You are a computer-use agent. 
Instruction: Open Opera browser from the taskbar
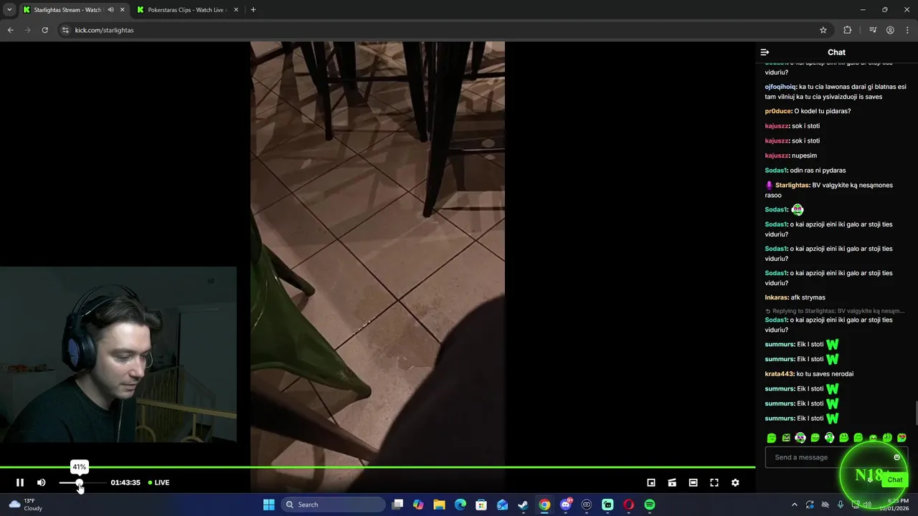(x=629, y=505)
